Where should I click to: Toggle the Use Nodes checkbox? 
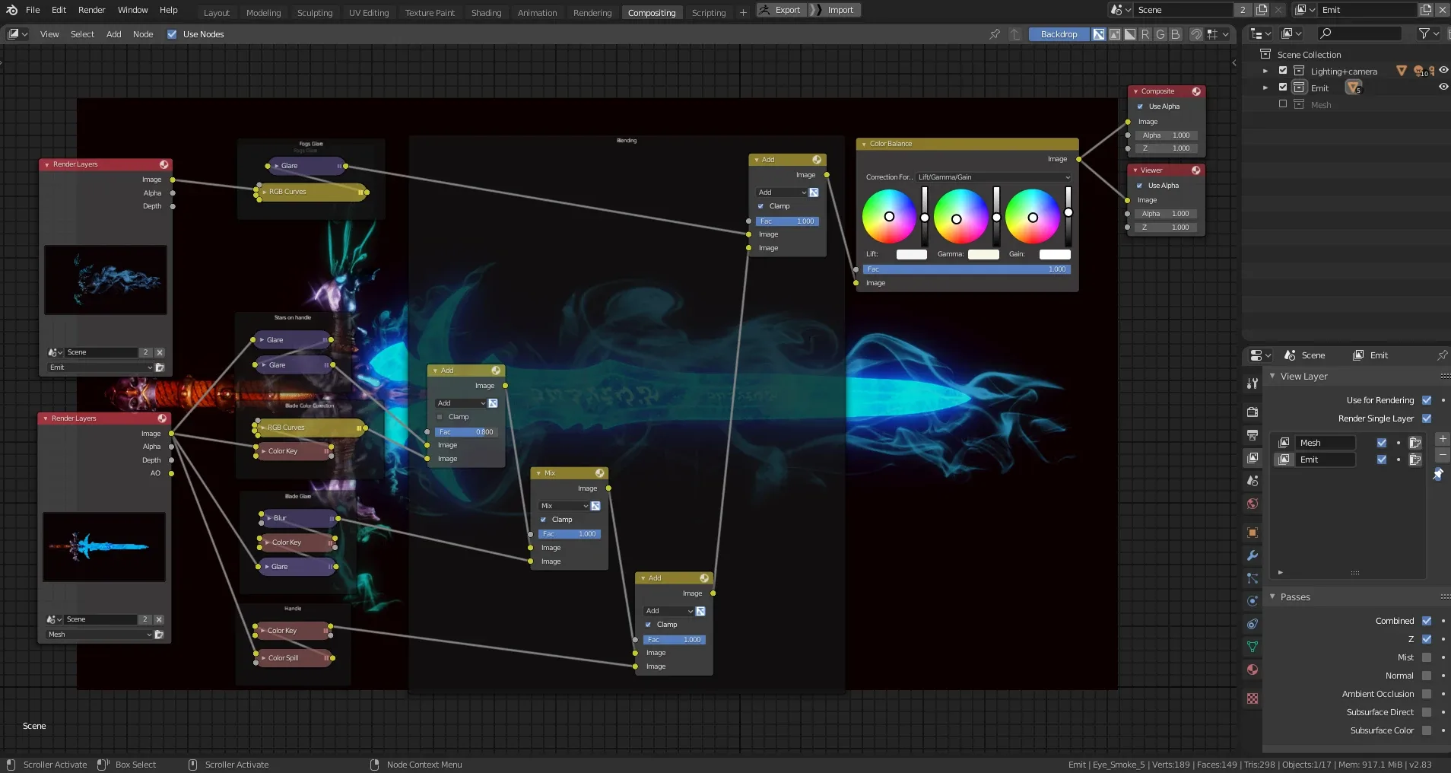pos(172,34)
